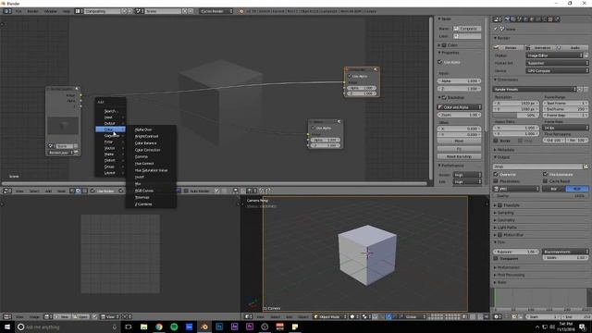Image resolution: width=592 pixels, height=333 pixels.
Task: Toggle the File Extensions checkbox
Action: coord(545,175)
